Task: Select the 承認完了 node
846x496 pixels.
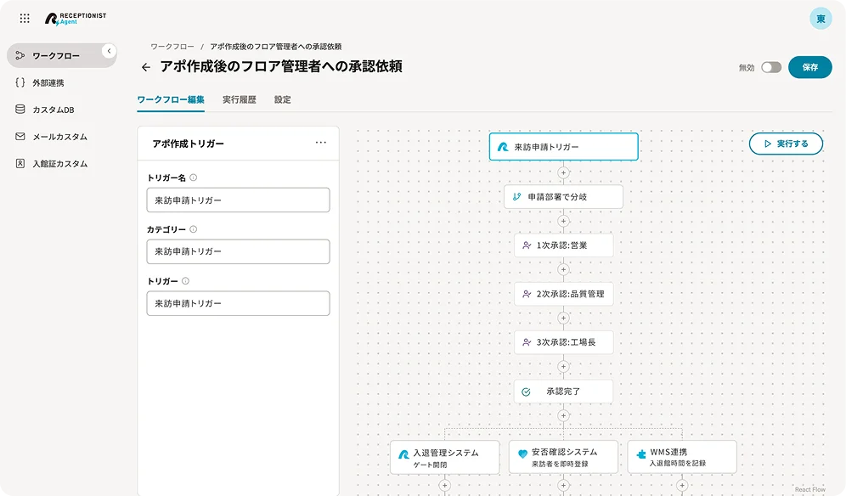Action: point(563,392)
